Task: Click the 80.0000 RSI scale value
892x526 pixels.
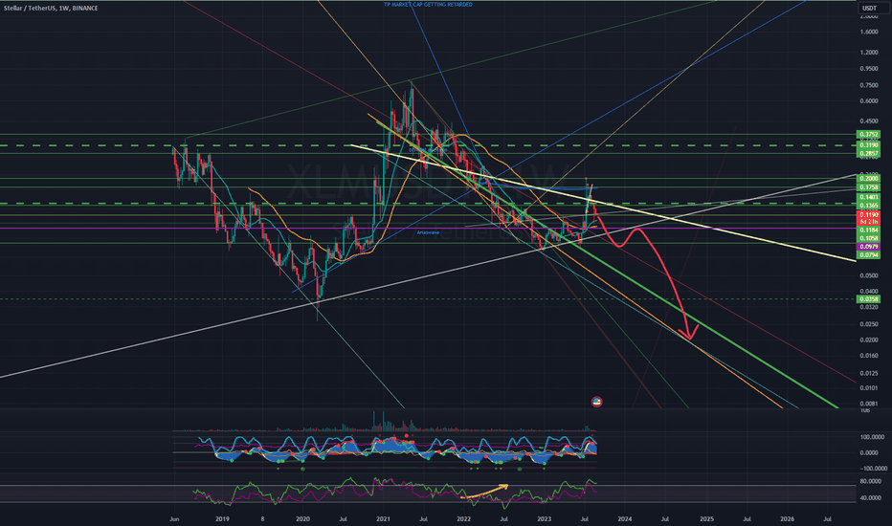Action: [x=871, y=481]
